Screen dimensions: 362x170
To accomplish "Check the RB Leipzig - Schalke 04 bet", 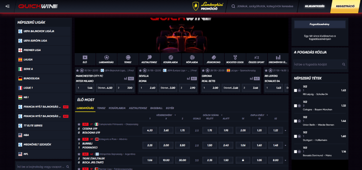I will pyautogui.click(x=296, y=91).
